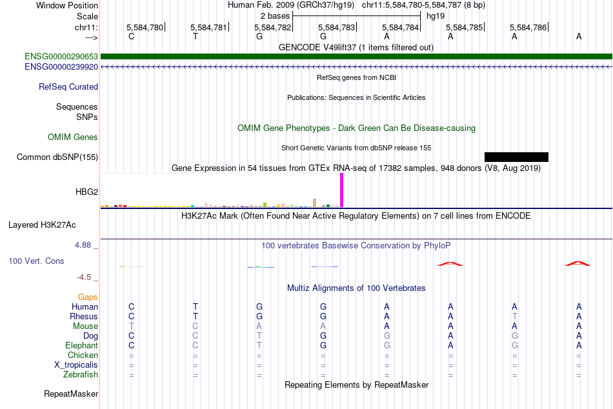Open OMIM Gene Phenotypes track title

356,128
